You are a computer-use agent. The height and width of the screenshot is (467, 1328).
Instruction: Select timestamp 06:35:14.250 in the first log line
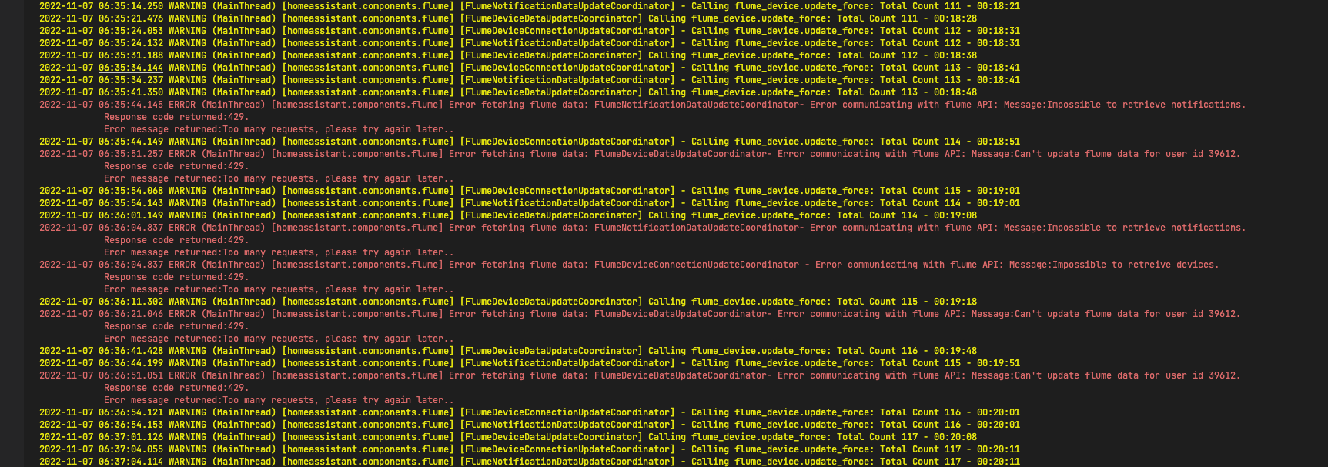point(131,6)
